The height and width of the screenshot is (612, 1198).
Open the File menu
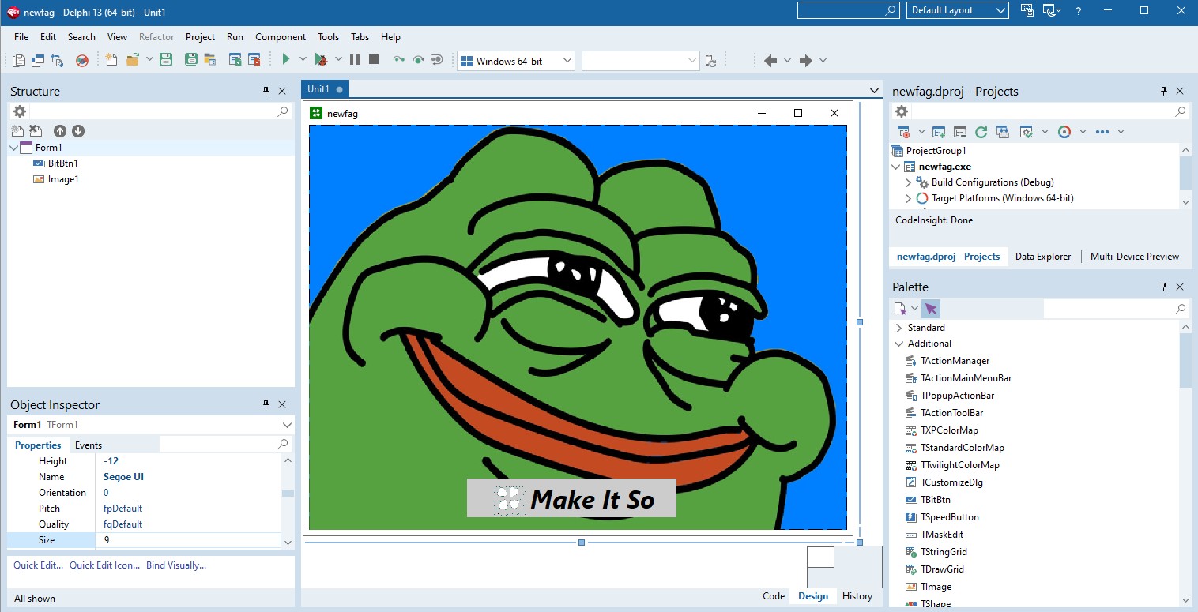tap(21, 37)
